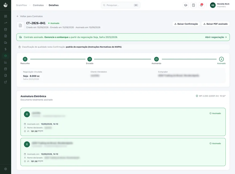
Task: Click the Pesquisar search field
Action: (121, 5)
